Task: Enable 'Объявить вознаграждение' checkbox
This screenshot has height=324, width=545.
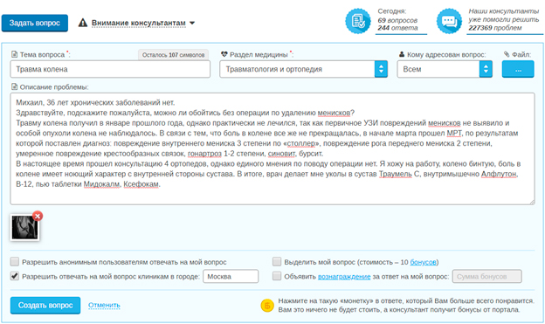Action: pyautogui.click(x=277, y=276)
